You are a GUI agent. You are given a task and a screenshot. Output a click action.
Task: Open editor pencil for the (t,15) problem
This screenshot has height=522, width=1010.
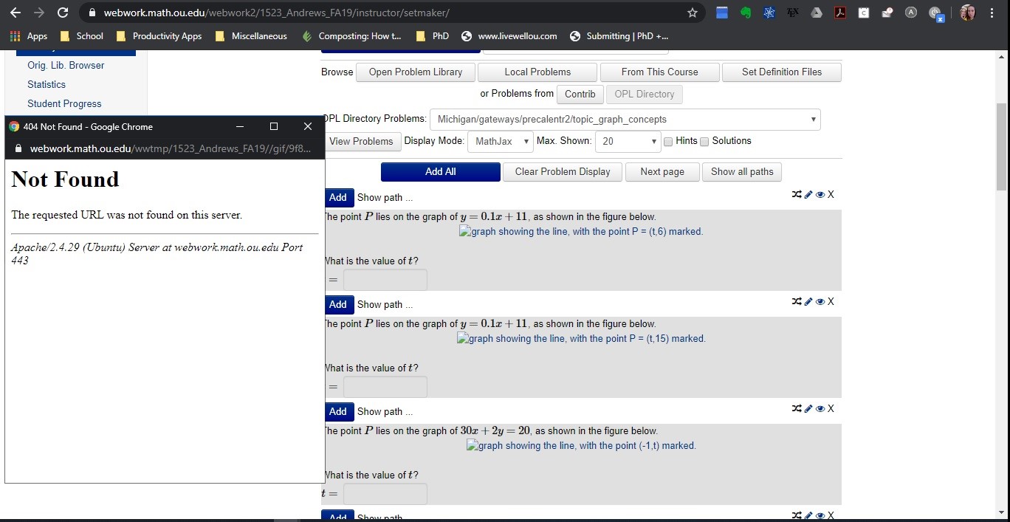point(808,302)
